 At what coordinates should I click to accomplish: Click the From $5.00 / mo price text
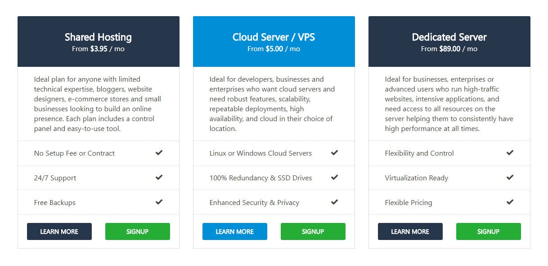point(274,49)
